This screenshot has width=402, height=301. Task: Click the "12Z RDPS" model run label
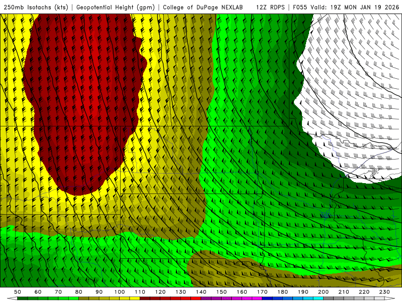270,7
